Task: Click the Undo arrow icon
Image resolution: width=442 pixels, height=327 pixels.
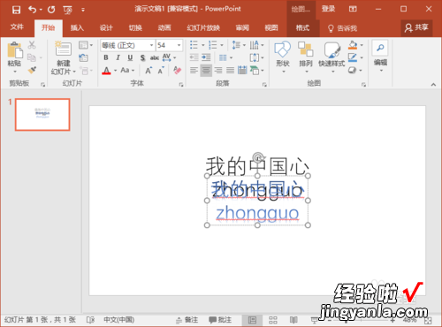Action: (x=33, y=10)
